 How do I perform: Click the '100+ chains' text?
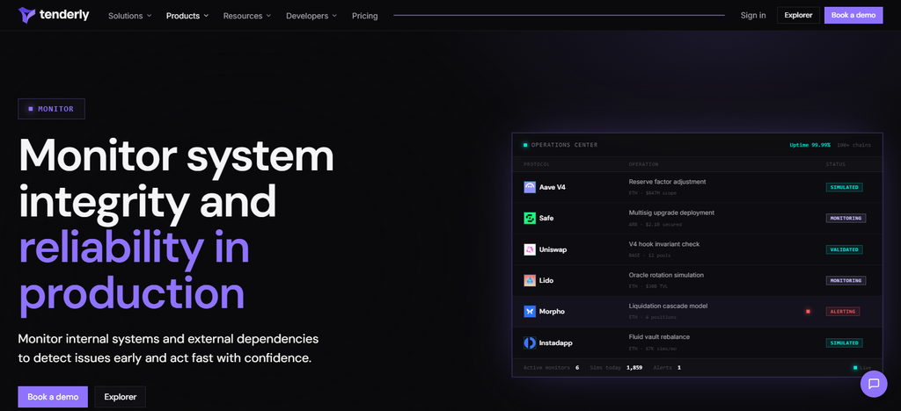click(x=853, y=145)
